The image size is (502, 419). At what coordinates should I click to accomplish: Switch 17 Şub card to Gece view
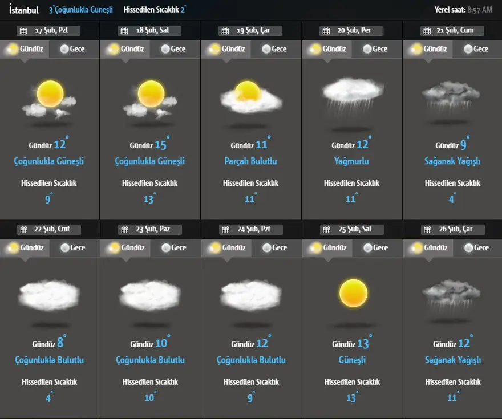click(71, 49)
